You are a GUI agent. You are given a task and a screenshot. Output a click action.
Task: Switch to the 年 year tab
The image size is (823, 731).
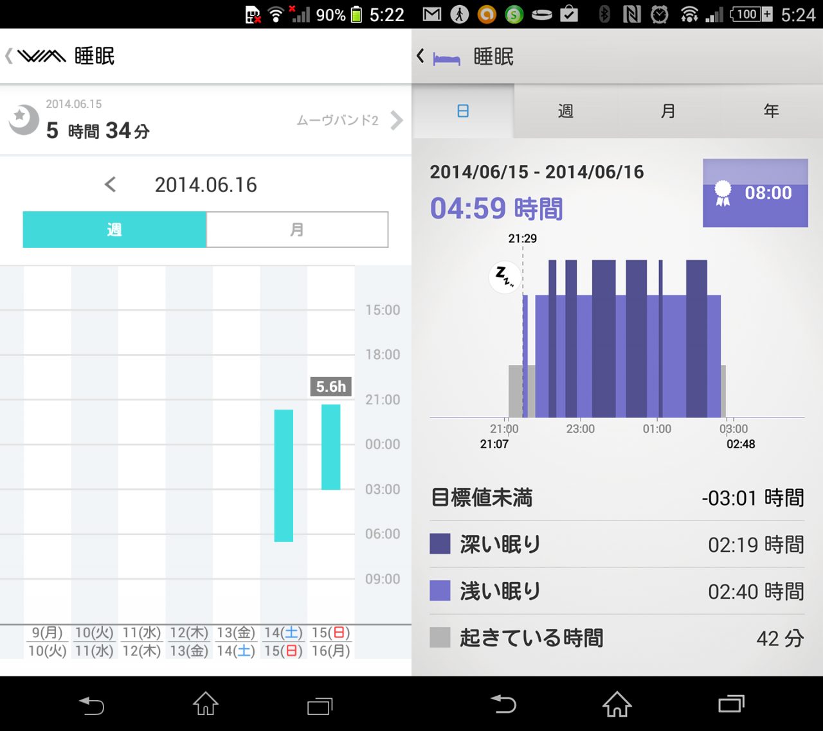click(772, 111)
